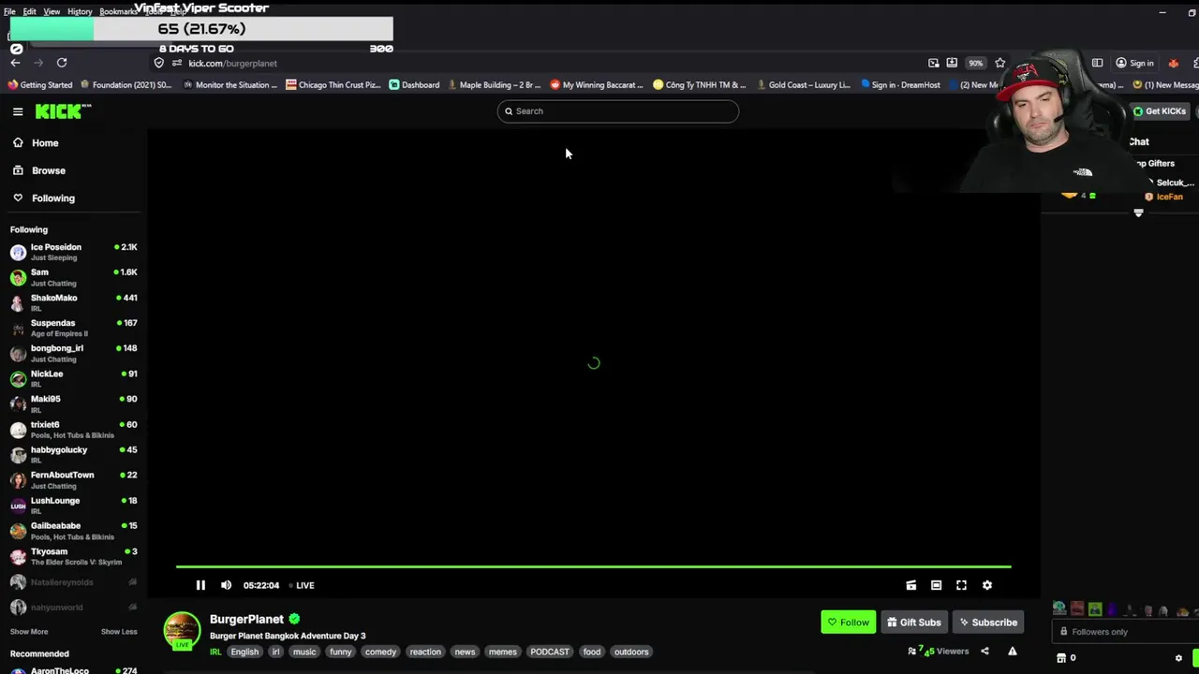Image resolution: width=1199 pixels, height=674 pixels.
Task: Click the KICK logo
Action: tap(63, 111)
